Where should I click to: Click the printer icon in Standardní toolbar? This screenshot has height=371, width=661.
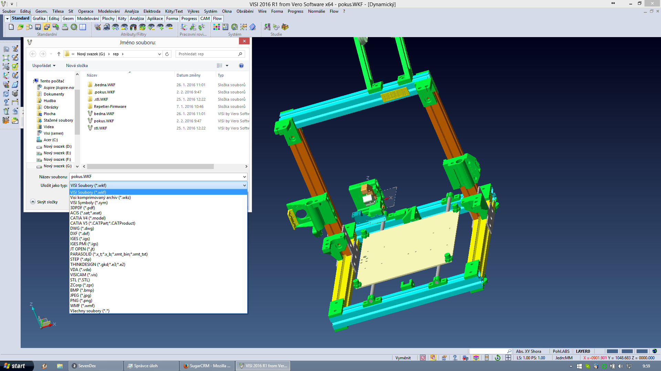(x=65, y=27)
